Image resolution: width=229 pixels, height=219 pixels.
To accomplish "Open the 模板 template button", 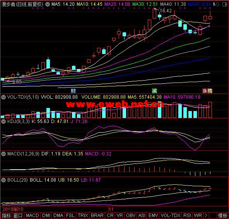I will [222, 216].
